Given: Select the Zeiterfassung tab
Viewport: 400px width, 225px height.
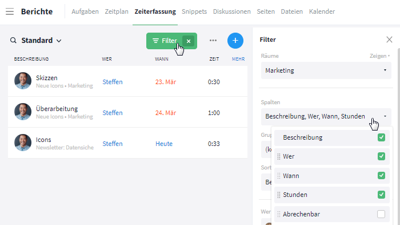Looking at the screenshot, I should point(155,11).
